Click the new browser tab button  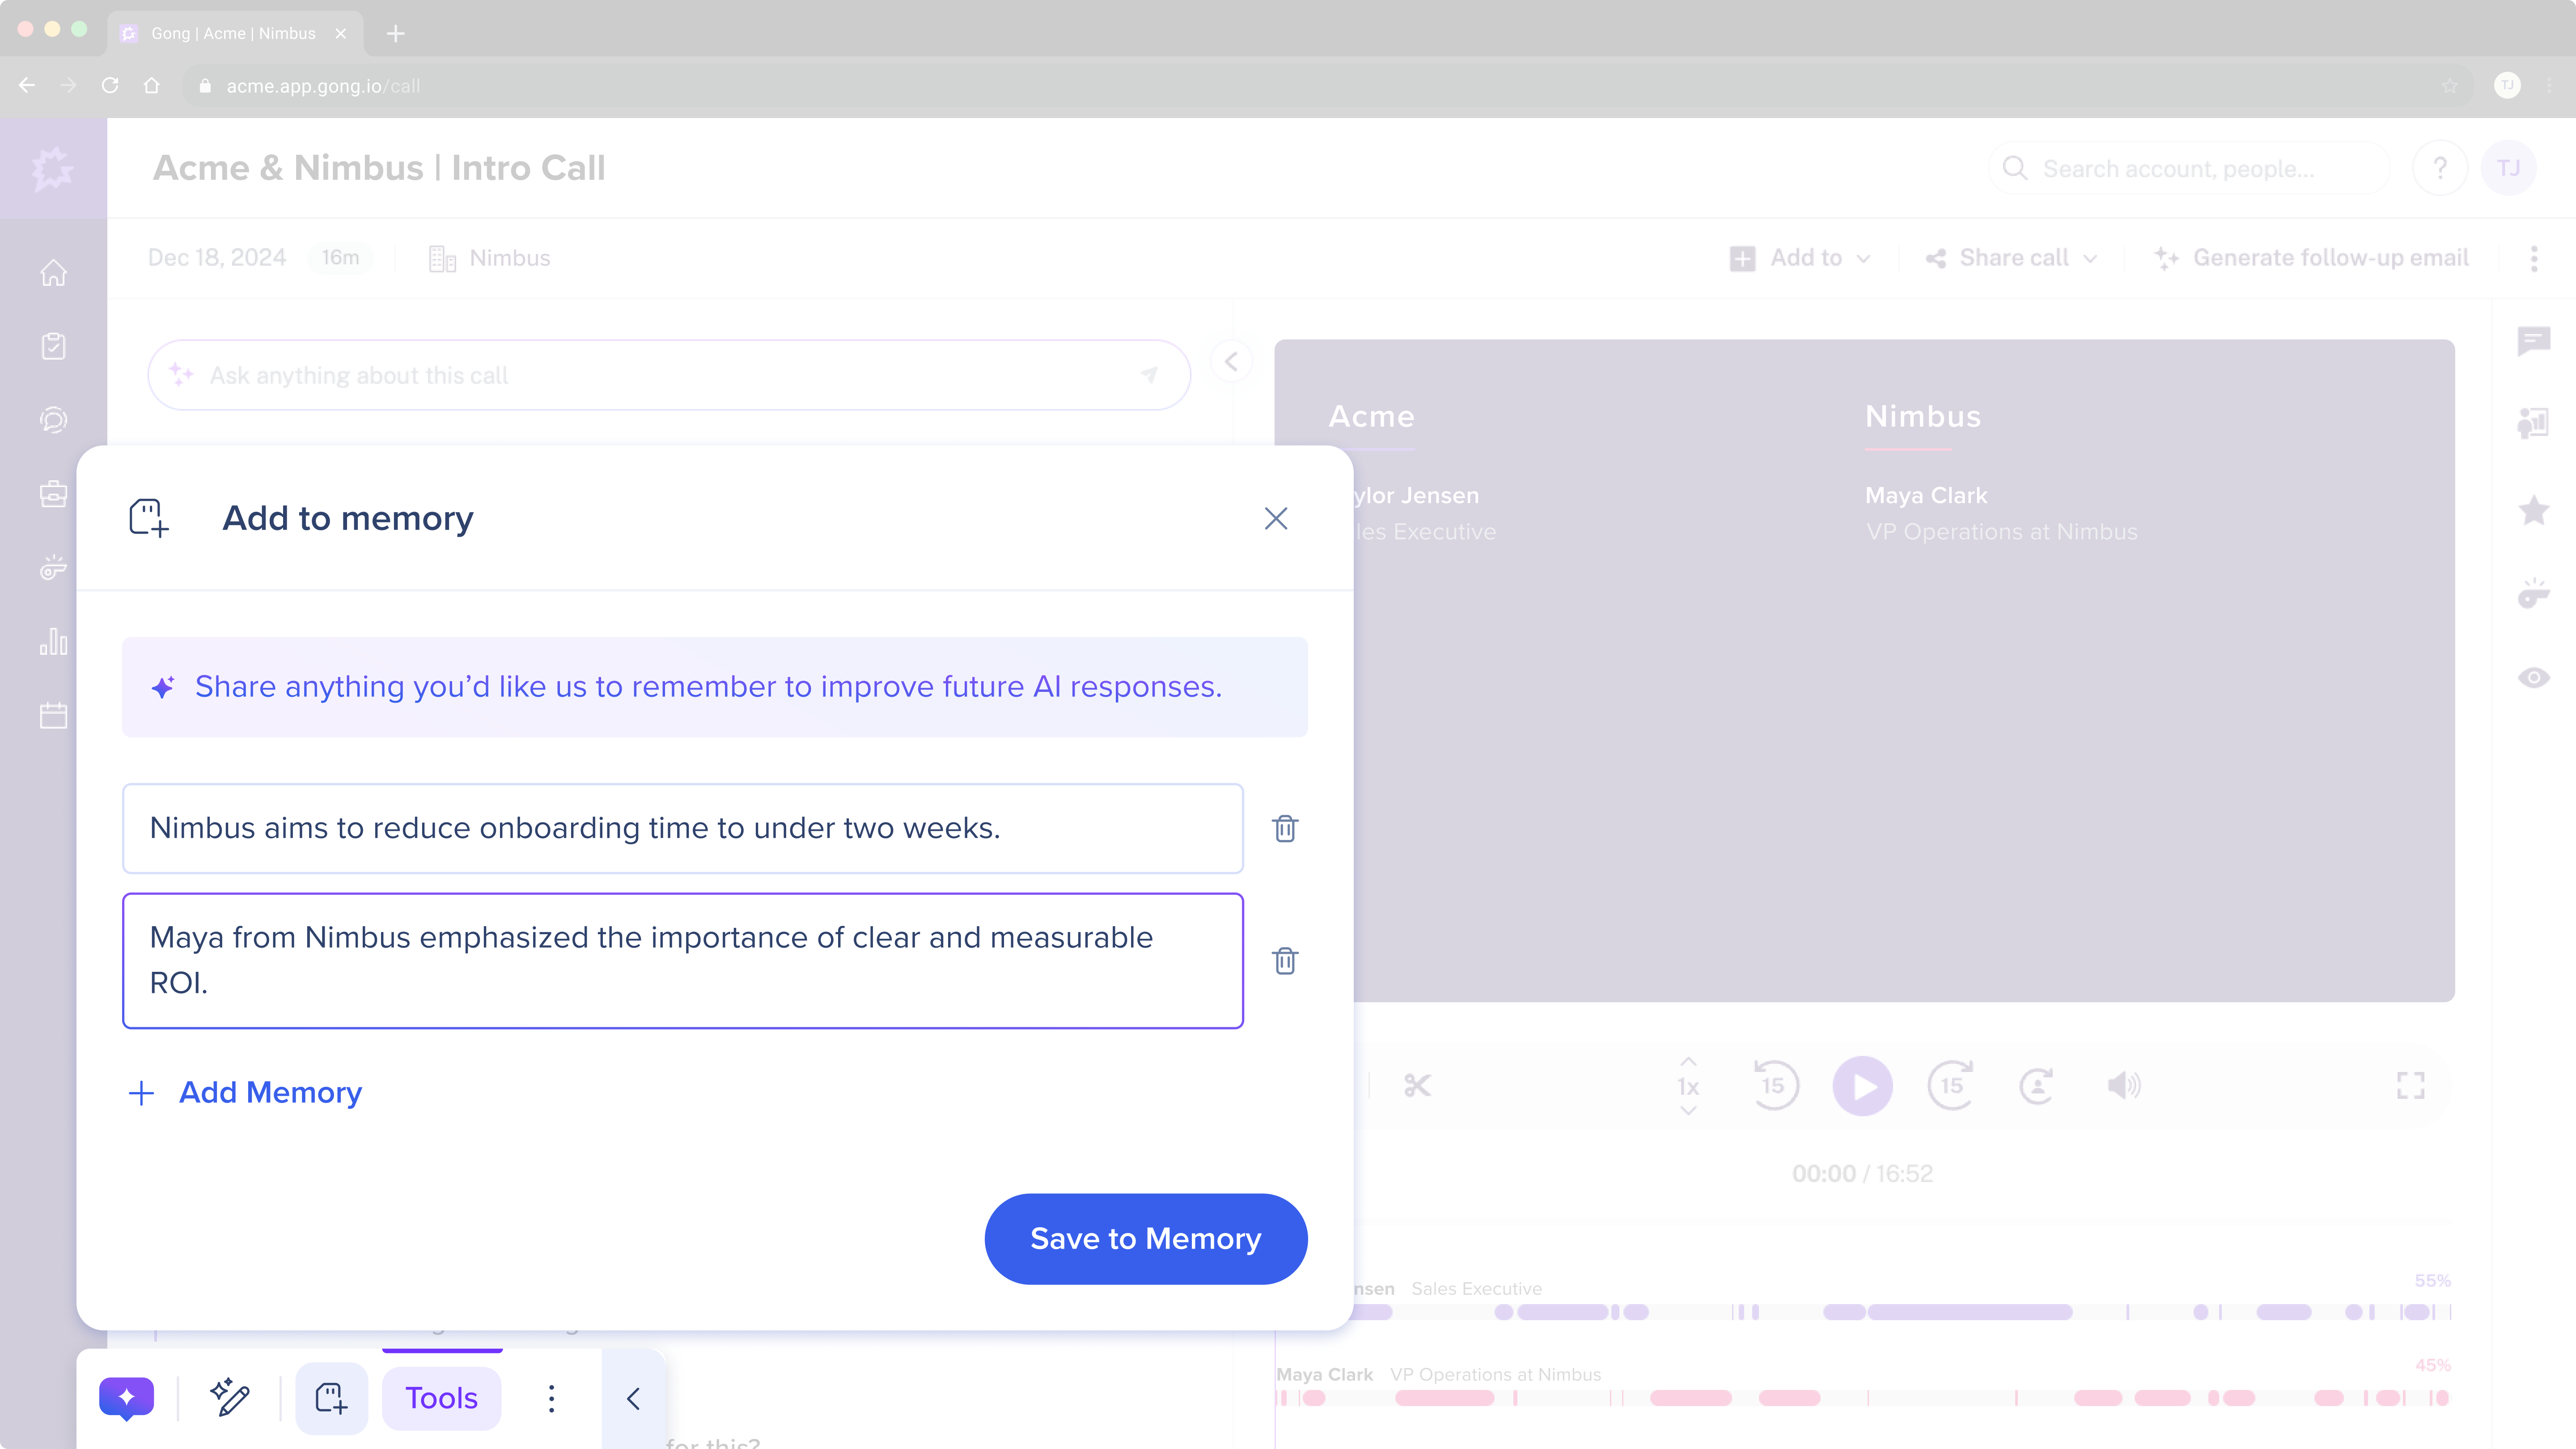point(396,33)
